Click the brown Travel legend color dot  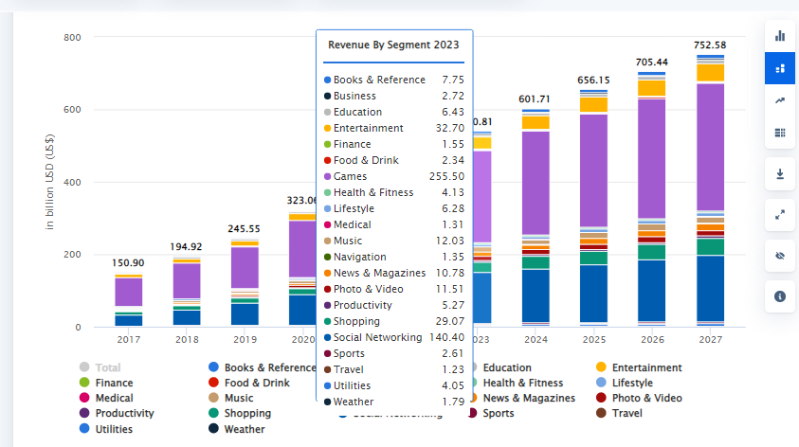pyautogui.click(x=601, y=413)
